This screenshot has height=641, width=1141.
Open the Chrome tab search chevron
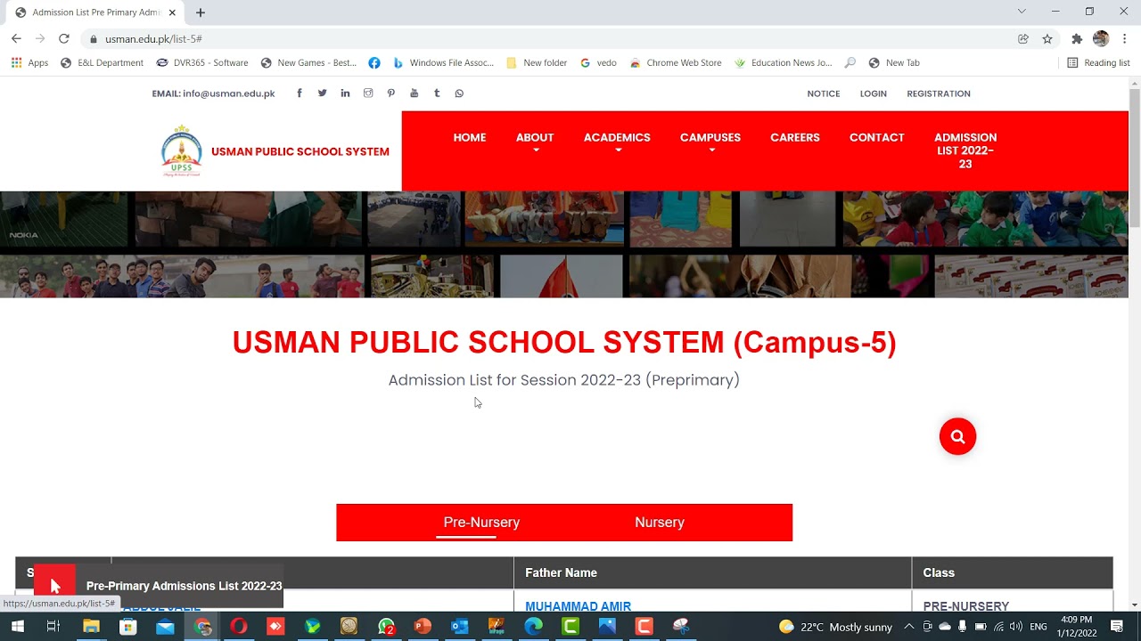[1022, 12]
